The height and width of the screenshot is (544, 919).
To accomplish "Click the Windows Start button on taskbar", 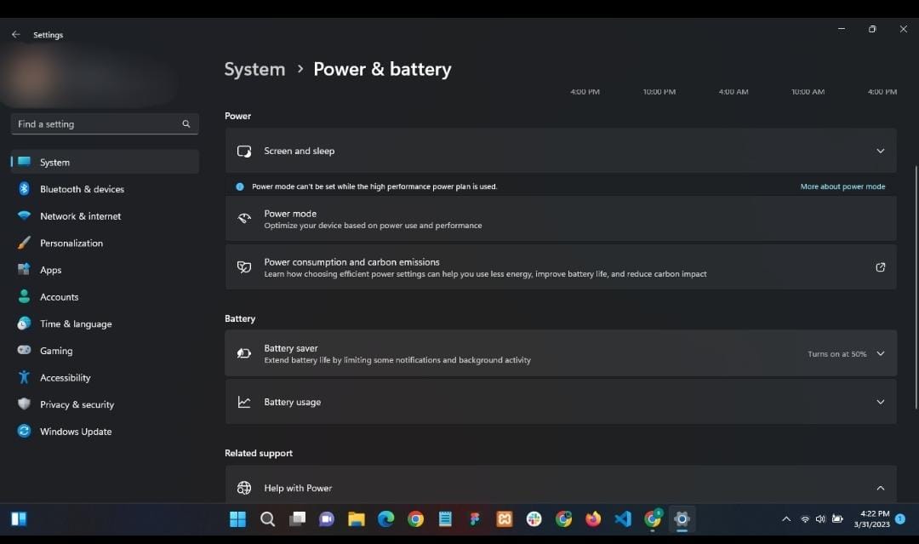I will 237,519.
